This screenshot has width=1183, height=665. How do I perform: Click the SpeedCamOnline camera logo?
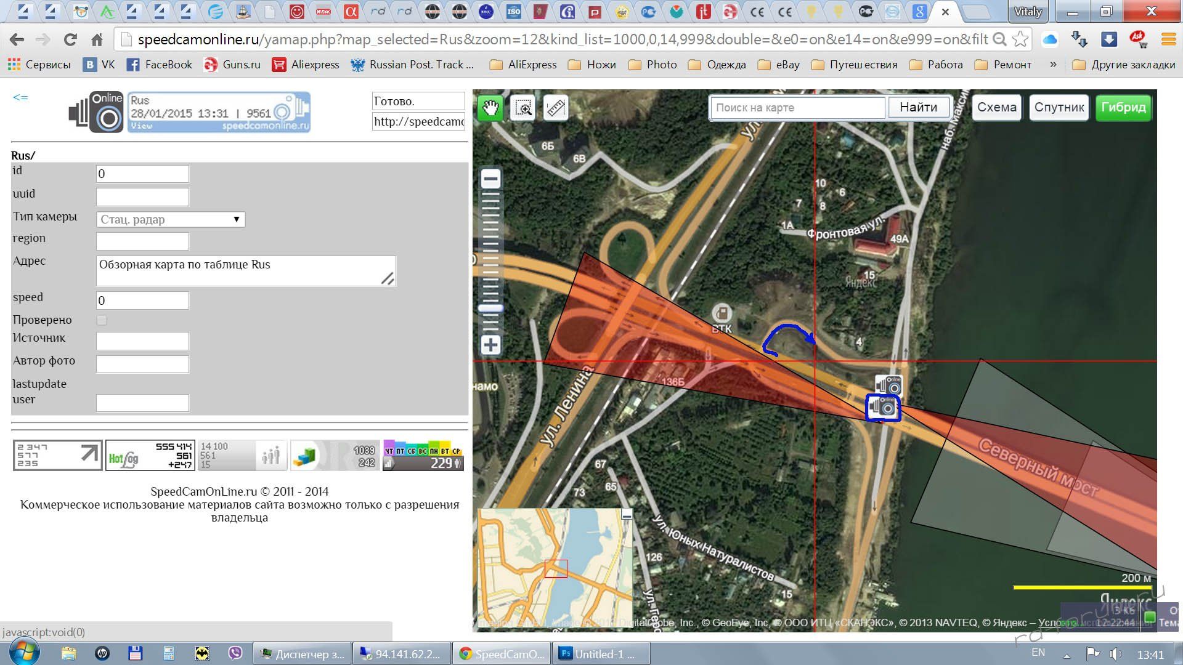click(x=96, y=112)
